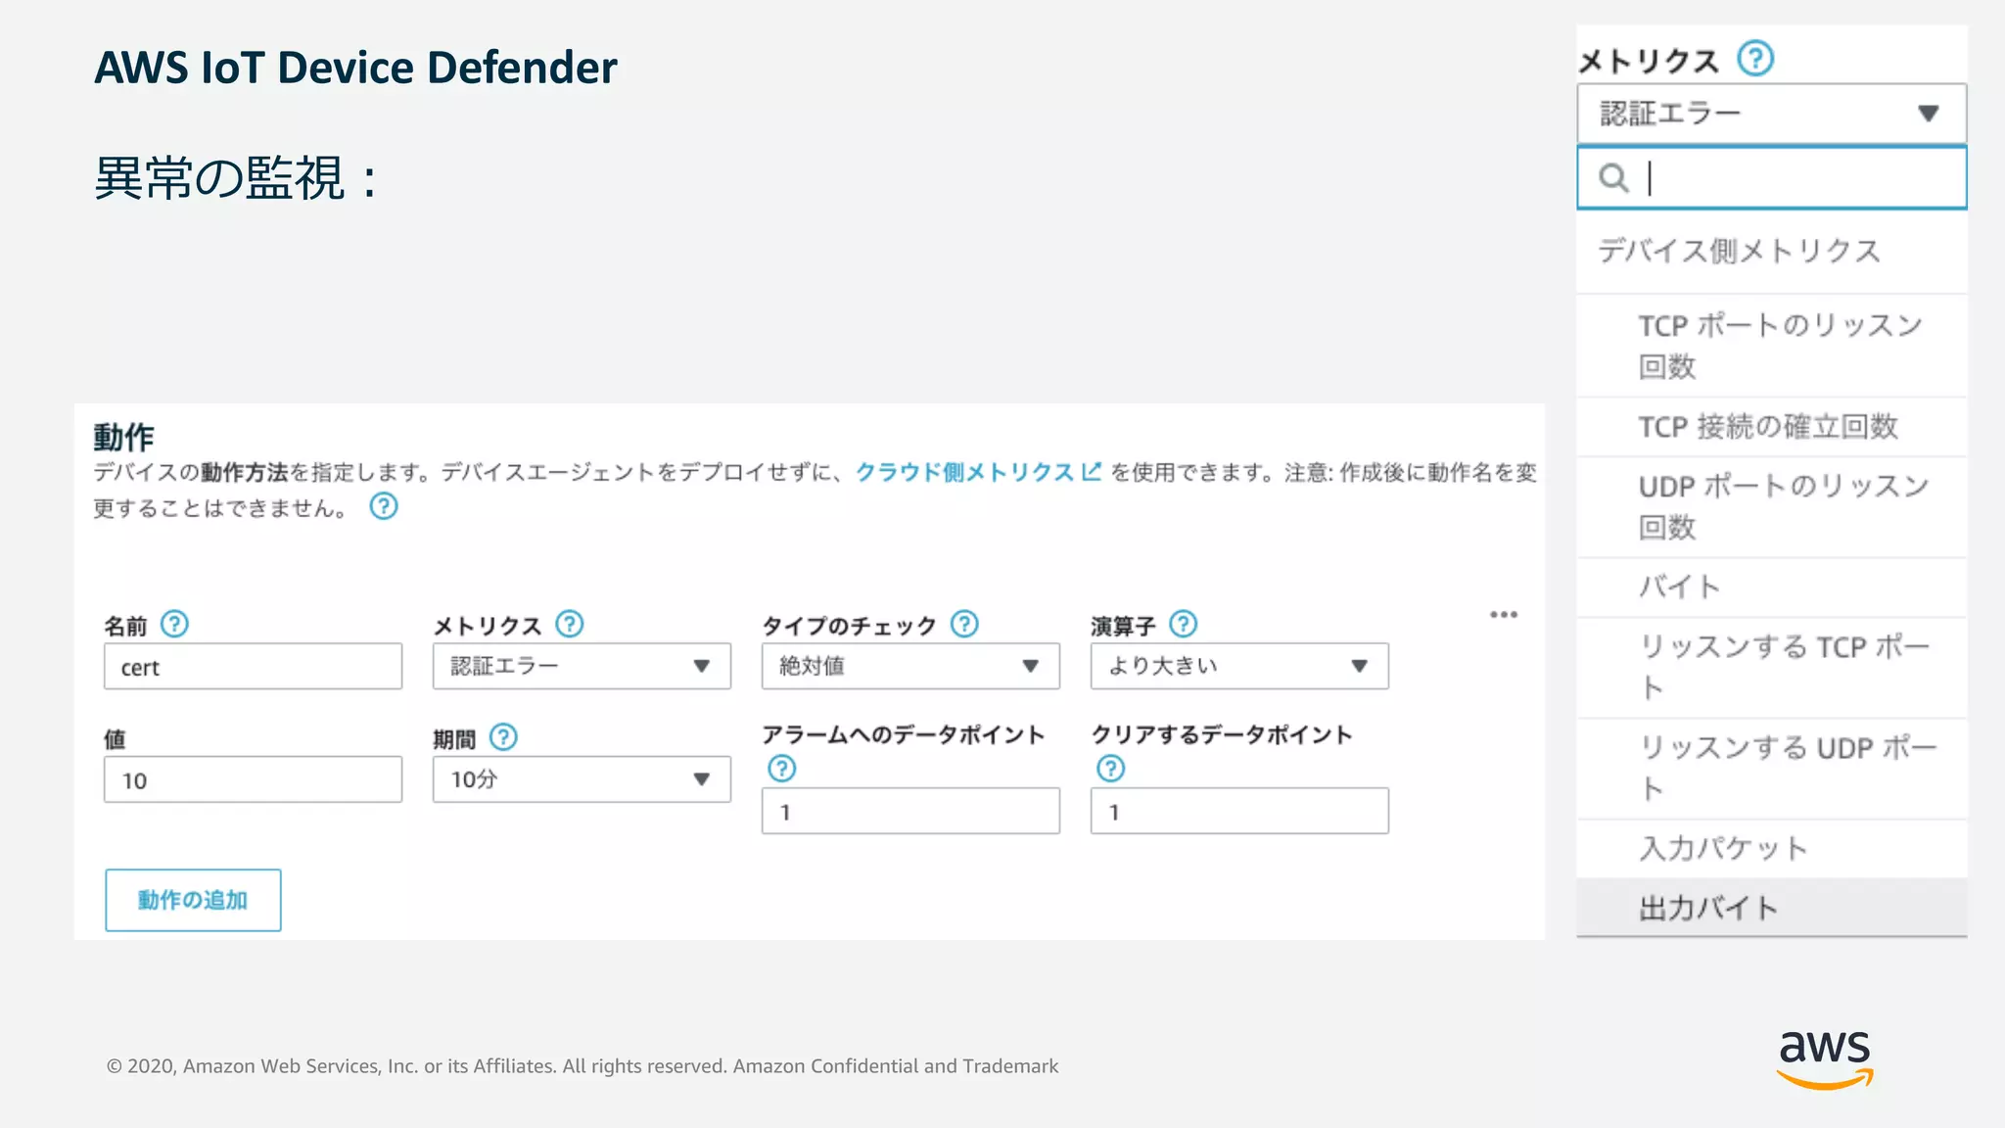The width and height of the screenshot is (2005, 1128).
Task: Click help icon under アラームへのデータポイント
Action: click(x=781, y=769)
